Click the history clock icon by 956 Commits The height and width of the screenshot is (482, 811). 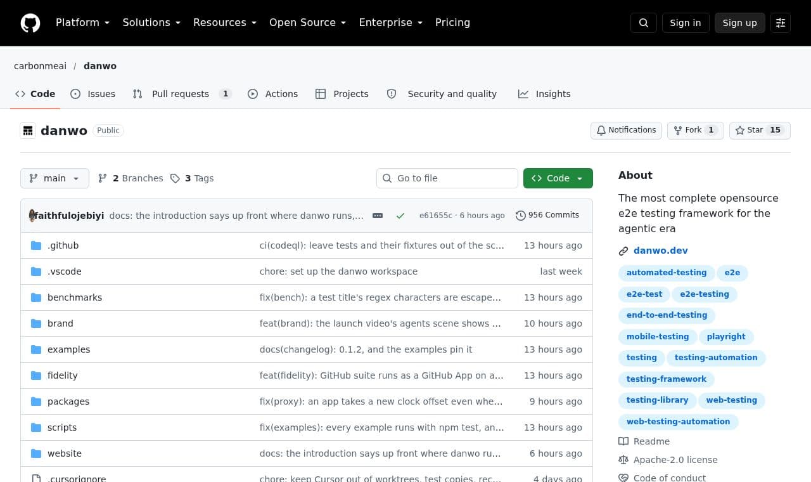521,216
